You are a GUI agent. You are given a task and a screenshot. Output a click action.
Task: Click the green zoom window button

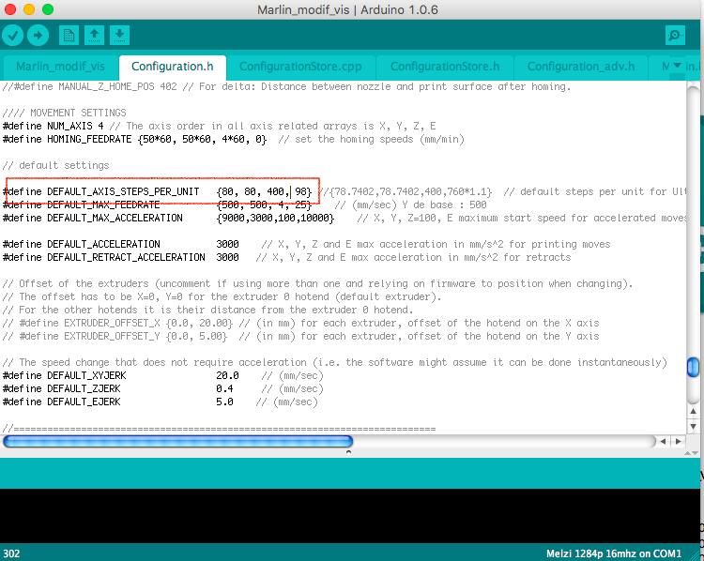(48, 9)
